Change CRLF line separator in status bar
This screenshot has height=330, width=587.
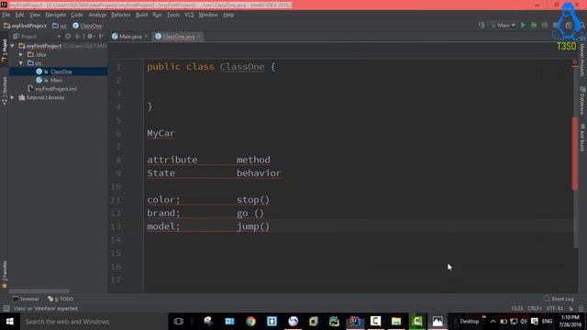pos(535,308)
